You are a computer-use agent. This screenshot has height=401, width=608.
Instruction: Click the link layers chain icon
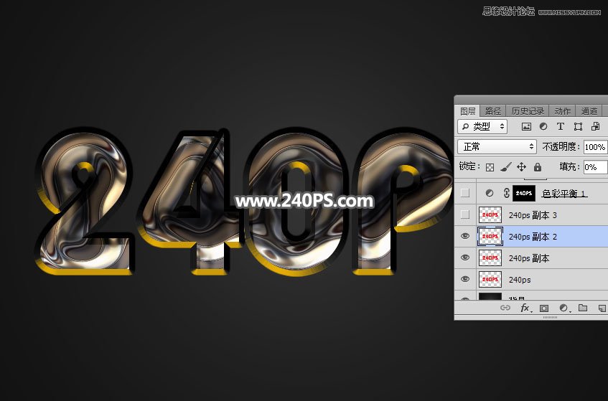[505, 308]
